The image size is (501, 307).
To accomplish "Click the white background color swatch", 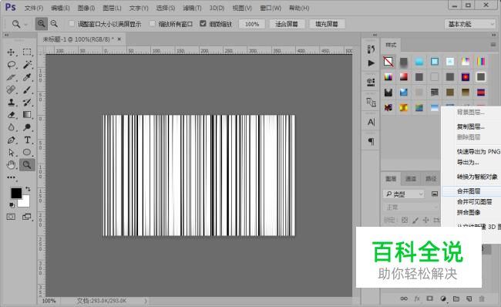I will point(25,202).
